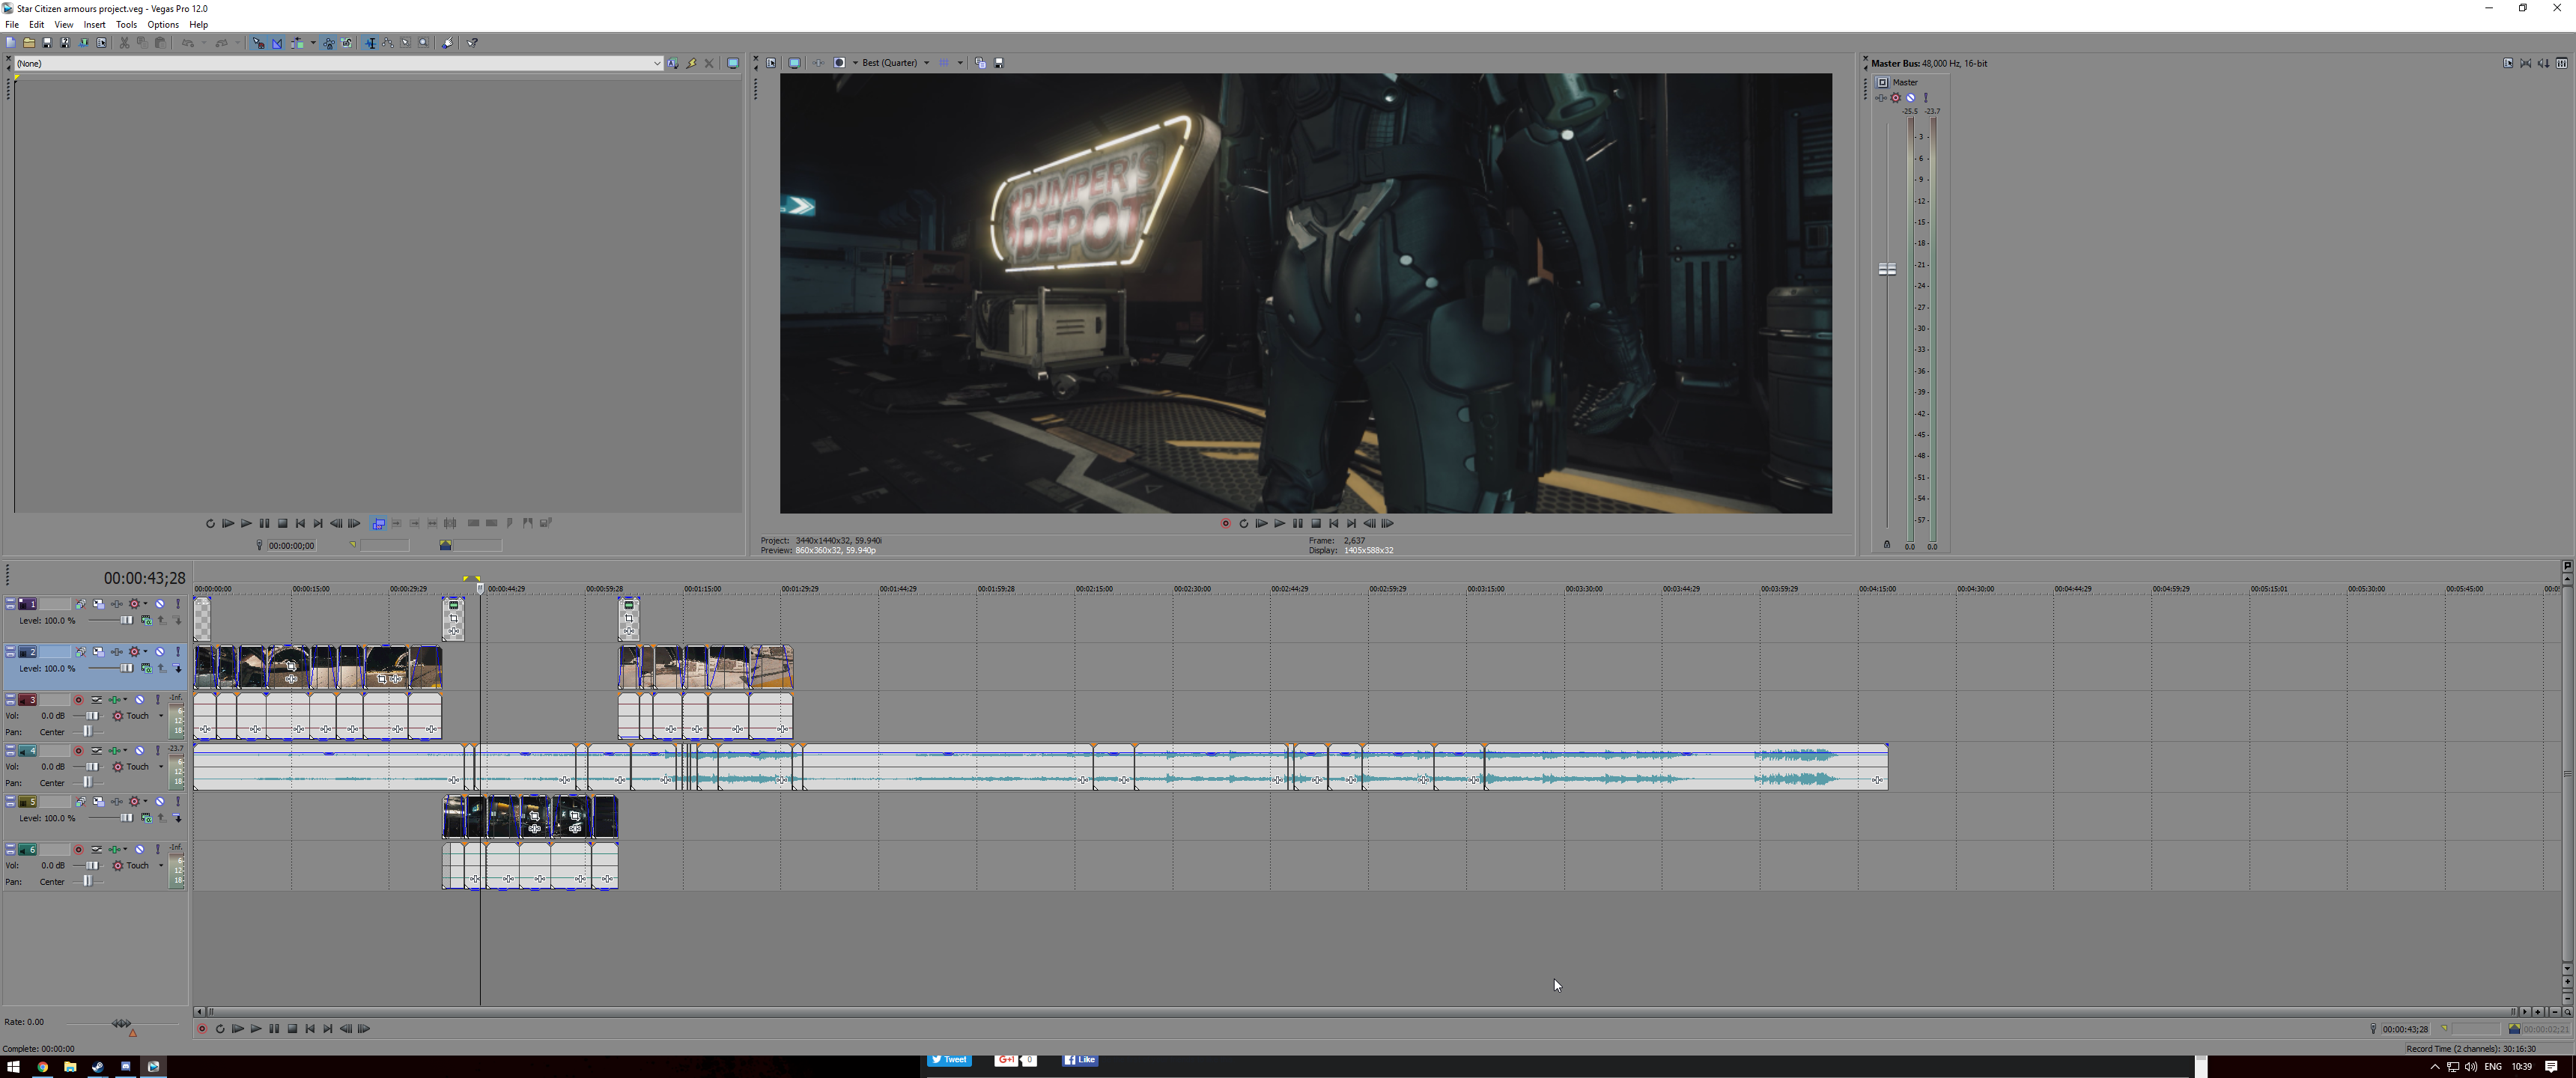
Task: Open the File menu
Action: click(x=12, y=24)
